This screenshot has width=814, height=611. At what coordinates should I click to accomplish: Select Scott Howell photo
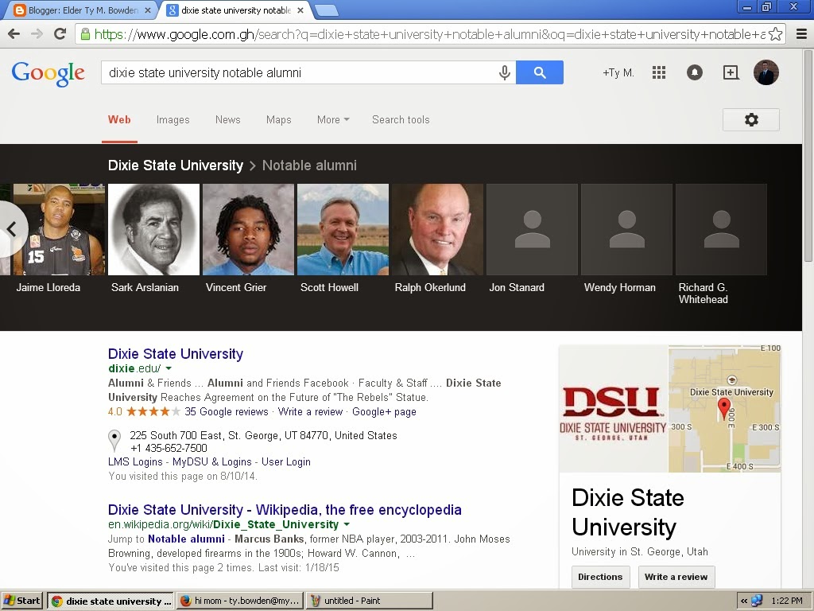343,229
